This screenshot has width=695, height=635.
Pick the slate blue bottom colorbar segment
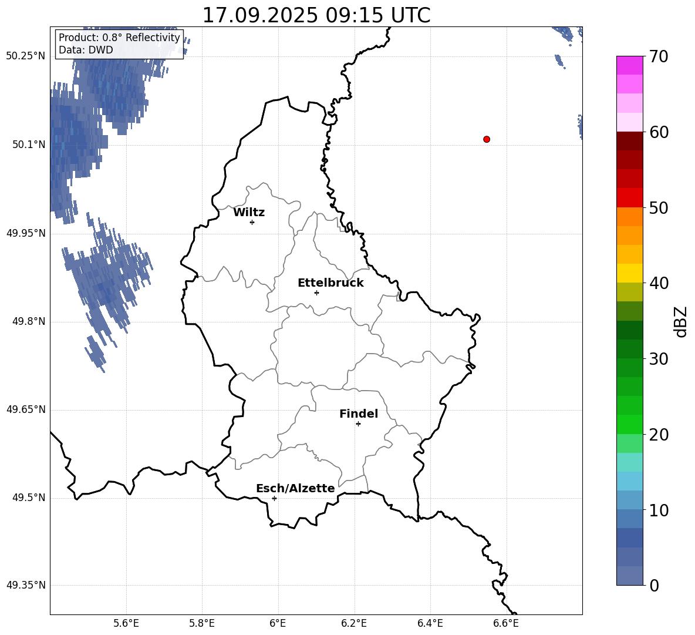(630, 576)
